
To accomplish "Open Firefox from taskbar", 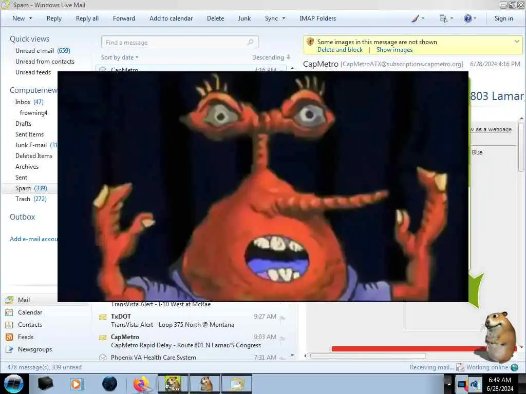I will point(141,384).
